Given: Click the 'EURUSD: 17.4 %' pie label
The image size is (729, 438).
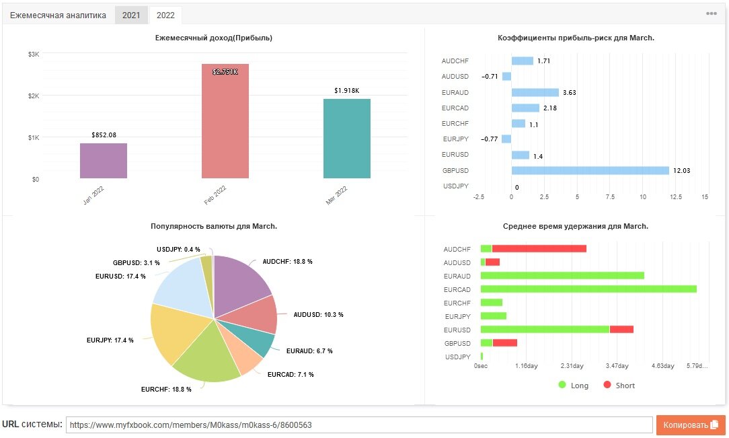Looking at the screenshot, I should pos(120,277).
